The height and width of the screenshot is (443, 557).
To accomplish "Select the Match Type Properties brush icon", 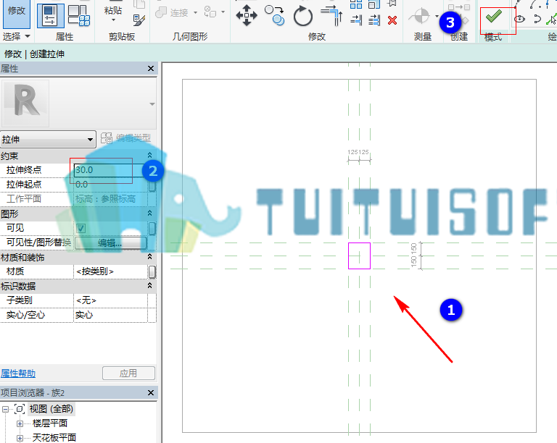I will coord(139,20).
